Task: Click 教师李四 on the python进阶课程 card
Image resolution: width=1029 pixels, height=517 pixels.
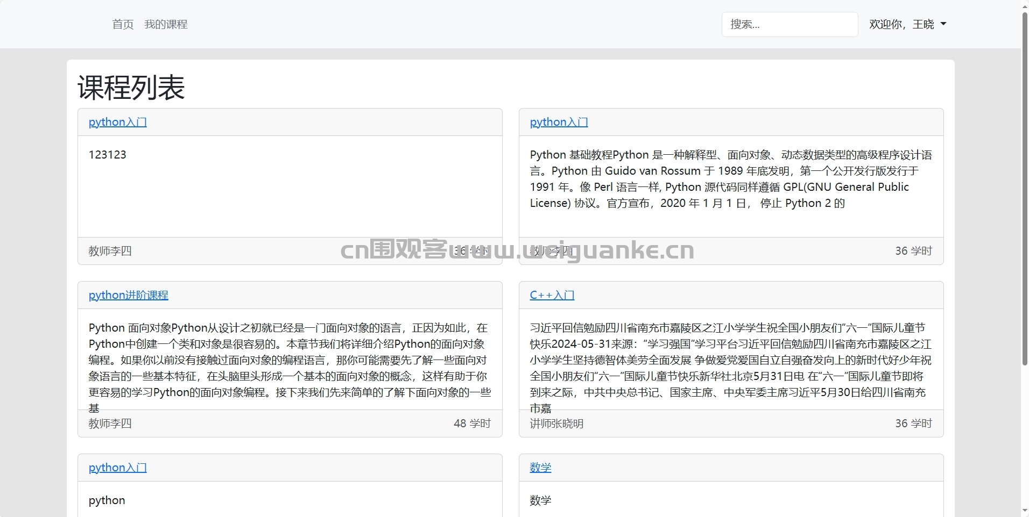Action: click(110, 423)
